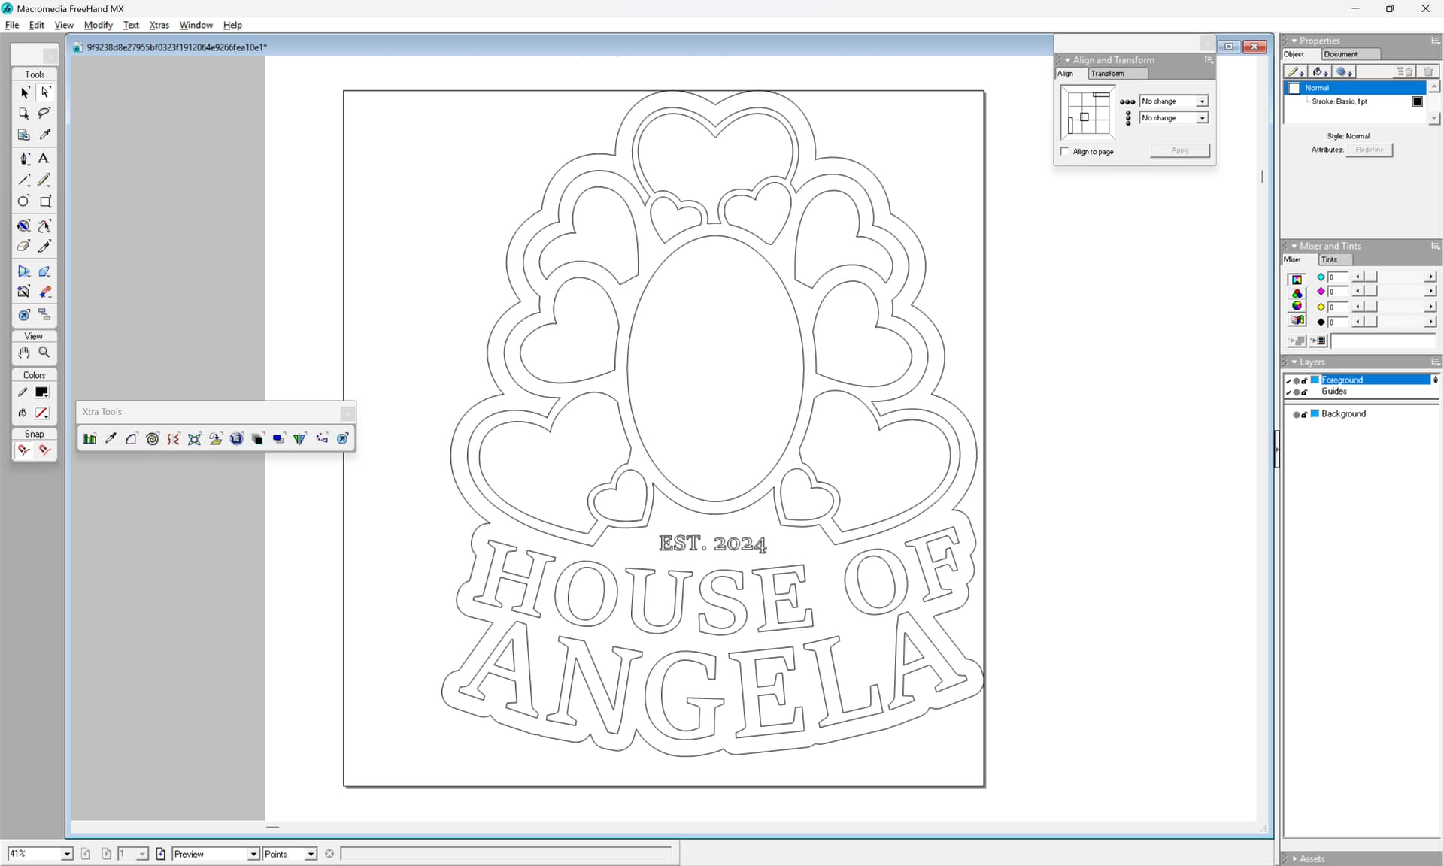
Task: Open the Modify menu
Action: (98, 25)
